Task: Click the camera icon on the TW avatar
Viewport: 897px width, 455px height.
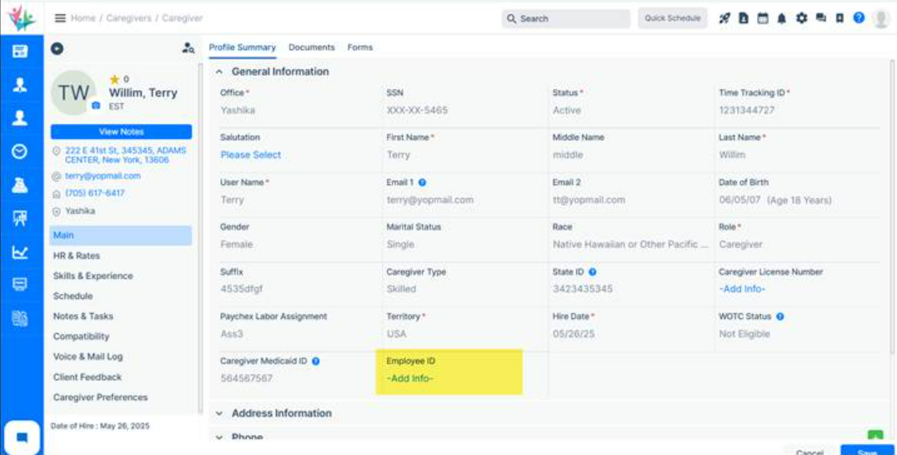Action: click(x=96, y=106)
